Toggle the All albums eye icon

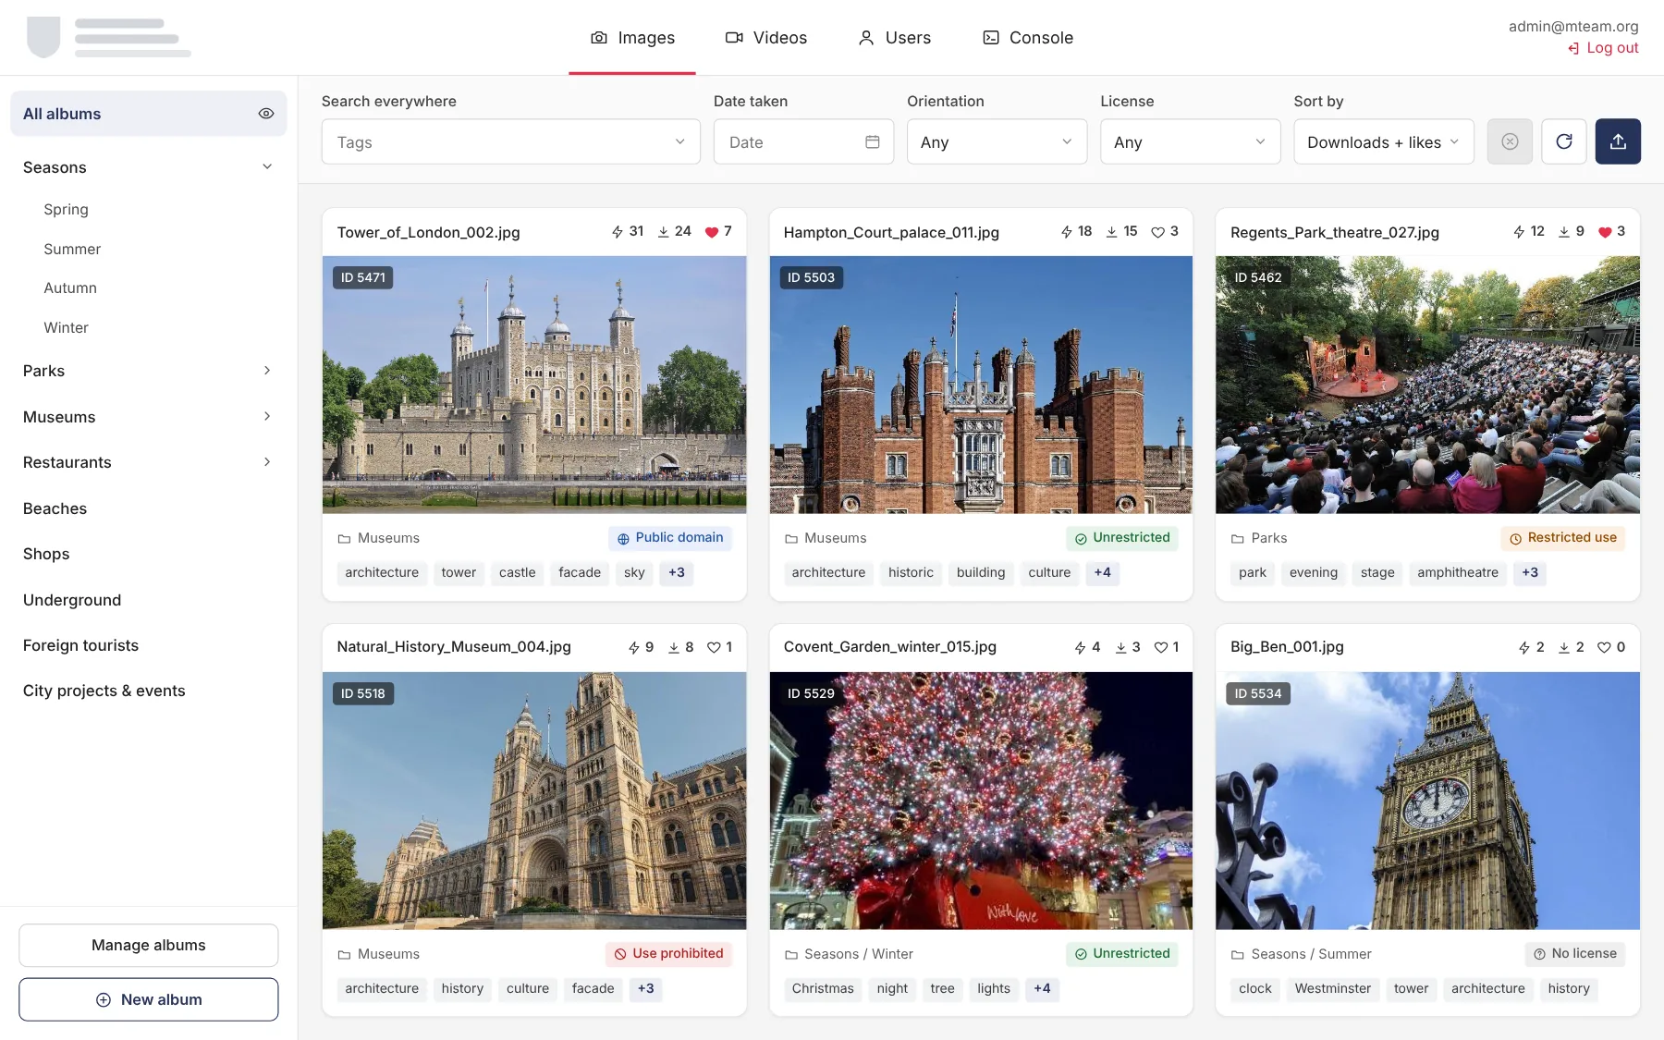point(266,114)
